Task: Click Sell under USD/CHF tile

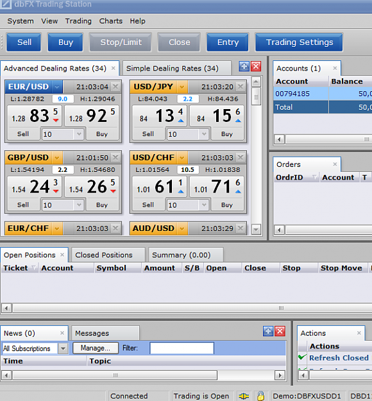Action: pyautogui.click(x=148, y=205)
